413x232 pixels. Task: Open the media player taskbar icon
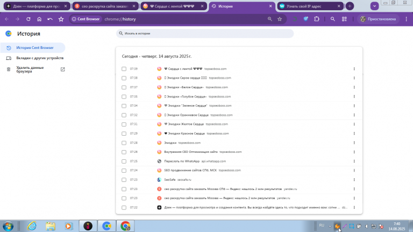(x=68, y=226)
